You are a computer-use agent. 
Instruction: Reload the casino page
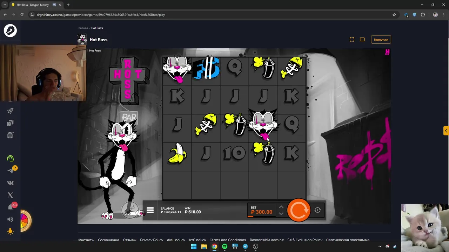coord(22,15)
